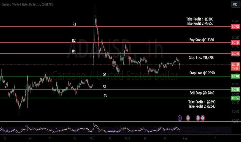Viewport: 241px width, 142px height.
Task: Select the Take Profit 1 @3500 annotation
Action: coord(200,19)
